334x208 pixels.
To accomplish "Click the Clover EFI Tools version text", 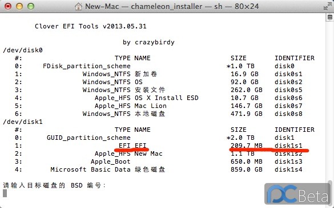I will (x=91, y=26).
